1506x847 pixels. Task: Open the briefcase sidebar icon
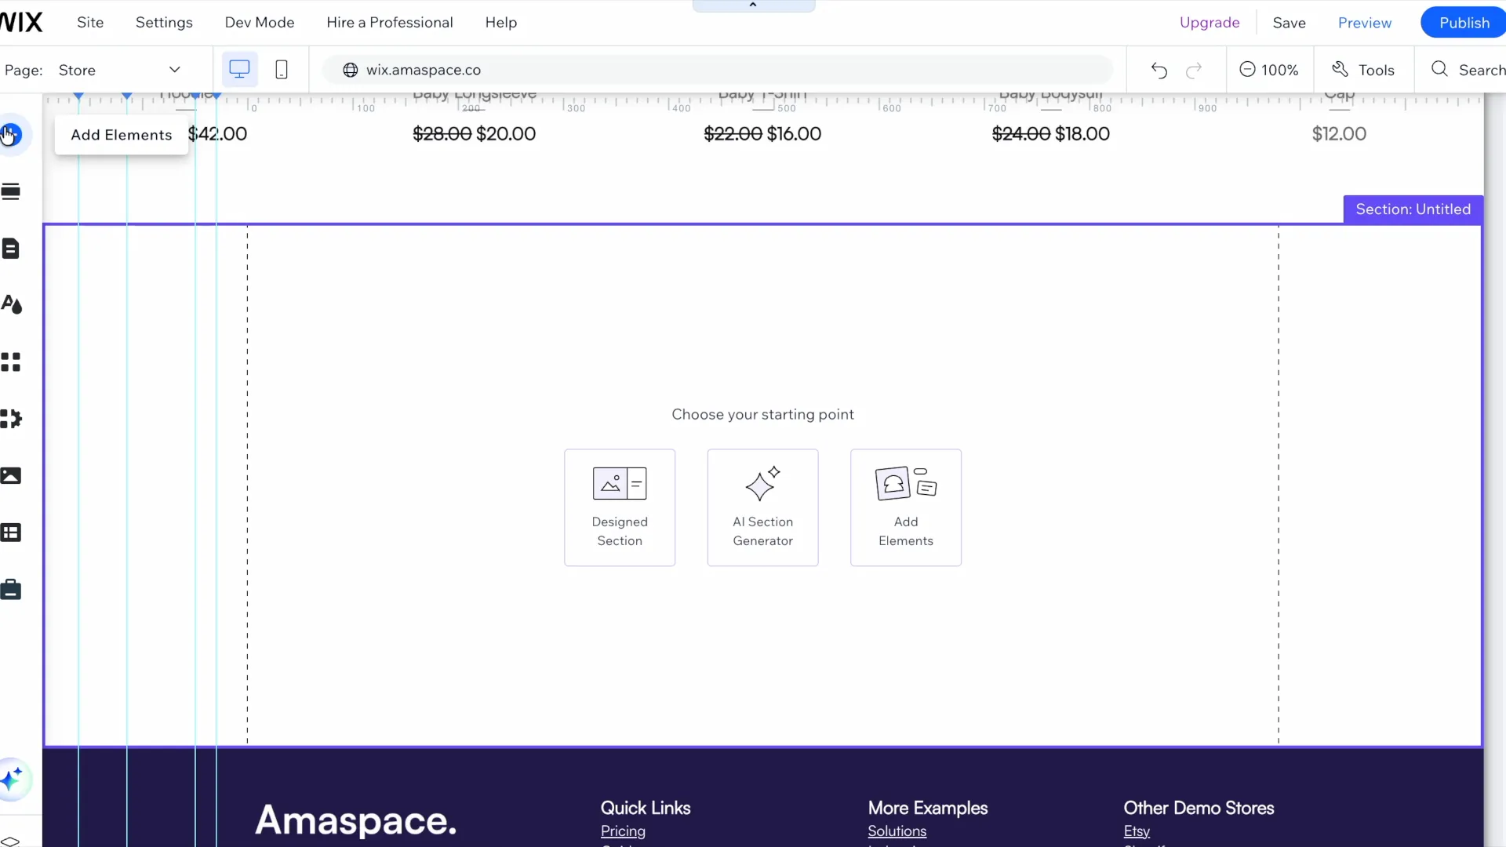[10, 590]
